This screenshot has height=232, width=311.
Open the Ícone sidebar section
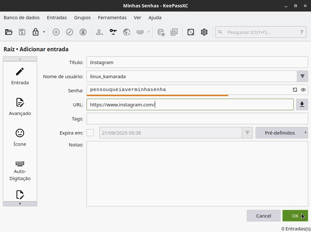pyautogui.click(x=20, y=138)
